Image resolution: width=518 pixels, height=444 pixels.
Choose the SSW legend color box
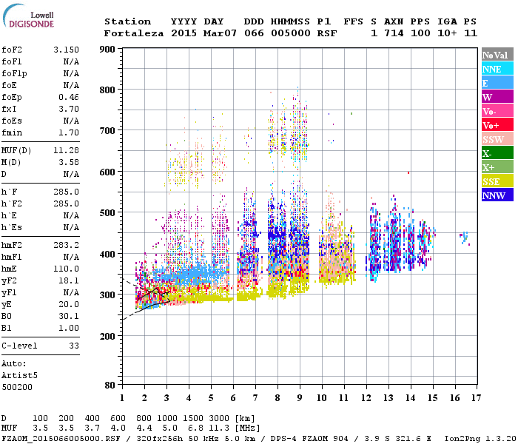point(497,139)
